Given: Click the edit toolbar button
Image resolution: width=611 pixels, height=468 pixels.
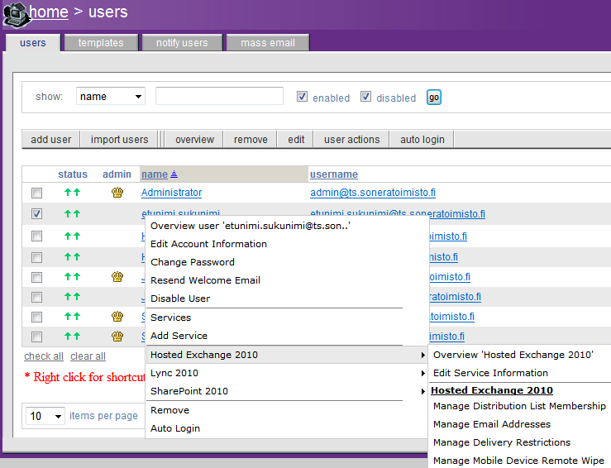Looking at the screenshot, I should [x=296, y=140].
